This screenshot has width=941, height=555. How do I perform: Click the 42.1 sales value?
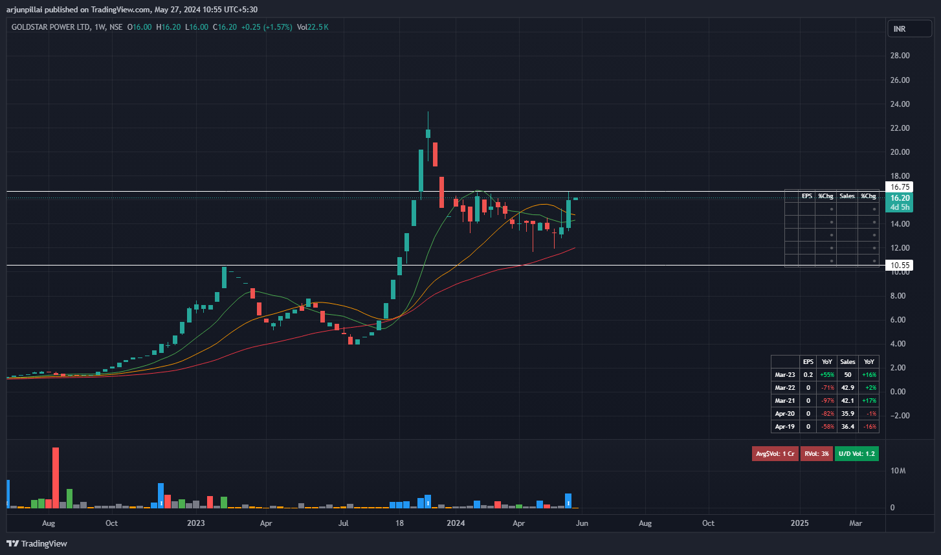[x=848, y=401]
